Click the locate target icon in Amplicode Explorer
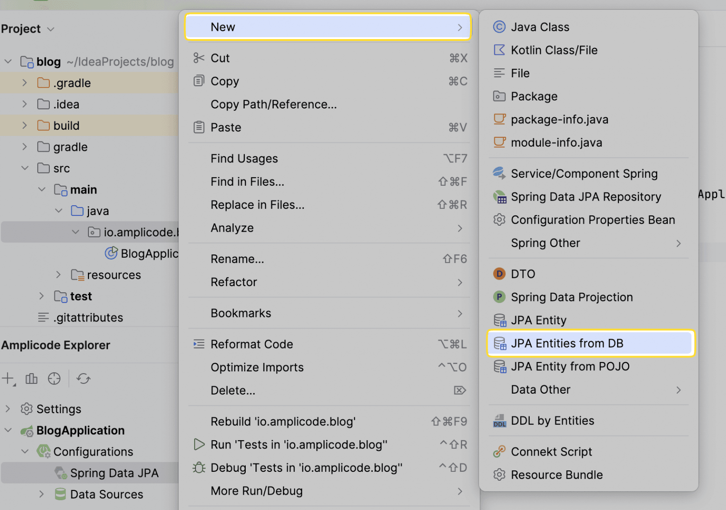Viewport: 726px width, 510px height. 54,379
